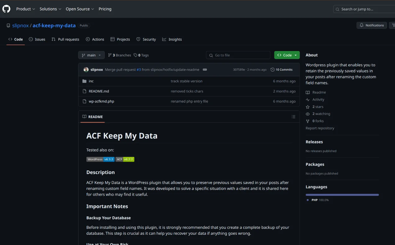Click the GitHub logo icon
Screen dimensions: 395x245
(6, 9)
